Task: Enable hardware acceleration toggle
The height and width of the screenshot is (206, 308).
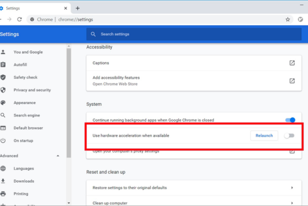Action: 289,135
